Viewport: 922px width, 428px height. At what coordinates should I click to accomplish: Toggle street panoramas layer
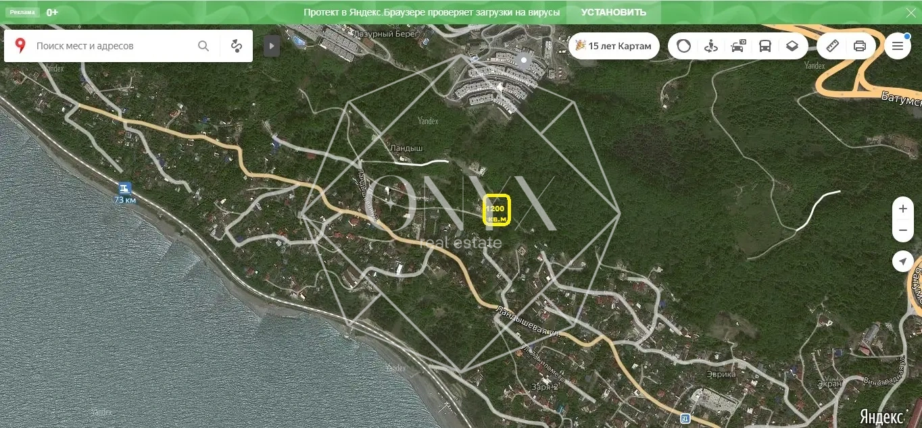click(710, 46)
